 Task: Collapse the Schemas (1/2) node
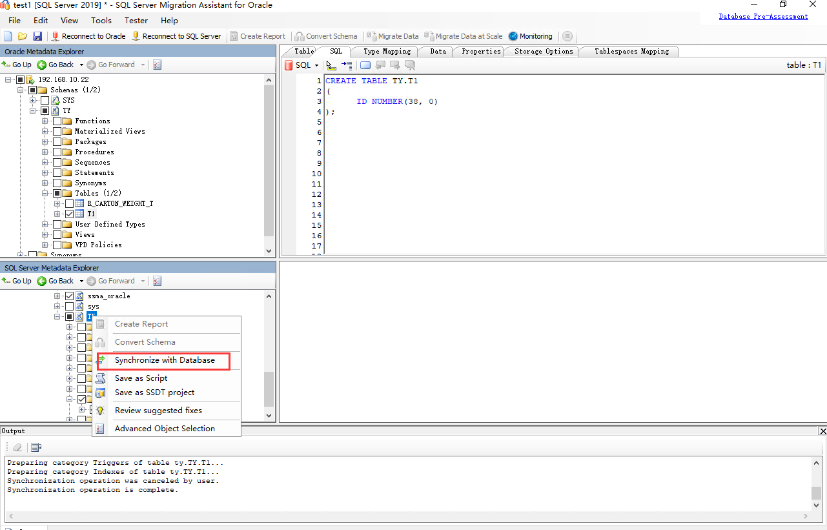pos(21,90)
